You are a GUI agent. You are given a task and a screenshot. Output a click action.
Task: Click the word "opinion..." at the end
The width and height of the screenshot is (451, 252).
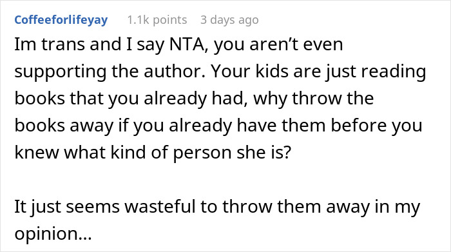[x=53, y=234]
